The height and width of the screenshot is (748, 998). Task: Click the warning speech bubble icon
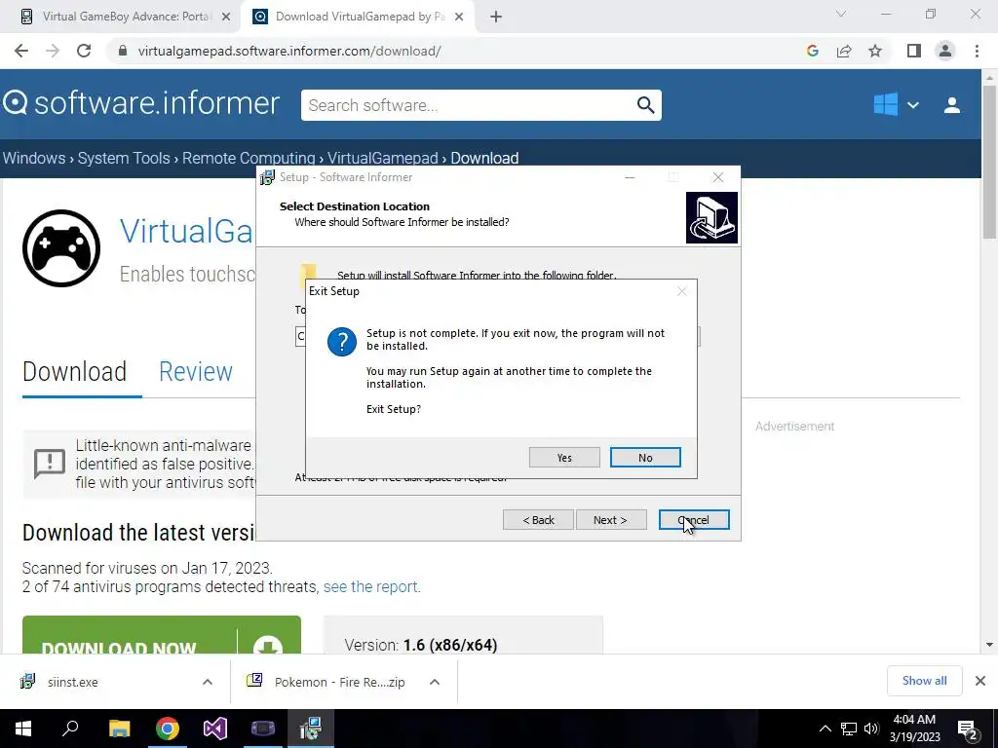[x=49, y=463]
